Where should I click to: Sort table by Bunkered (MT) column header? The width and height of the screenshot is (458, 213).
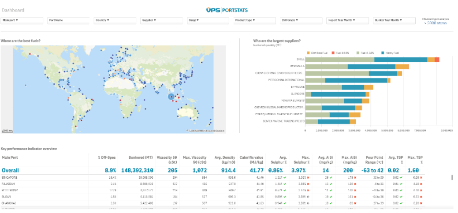[141, 157]
